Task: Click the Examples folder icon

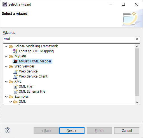Action: point(11,97)
